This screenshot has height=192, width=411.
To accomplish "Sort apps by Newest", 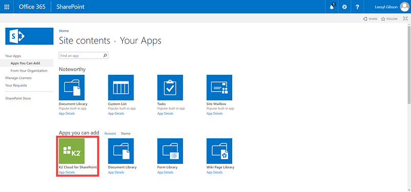I will pyautogui.click(x=110, y=134).
